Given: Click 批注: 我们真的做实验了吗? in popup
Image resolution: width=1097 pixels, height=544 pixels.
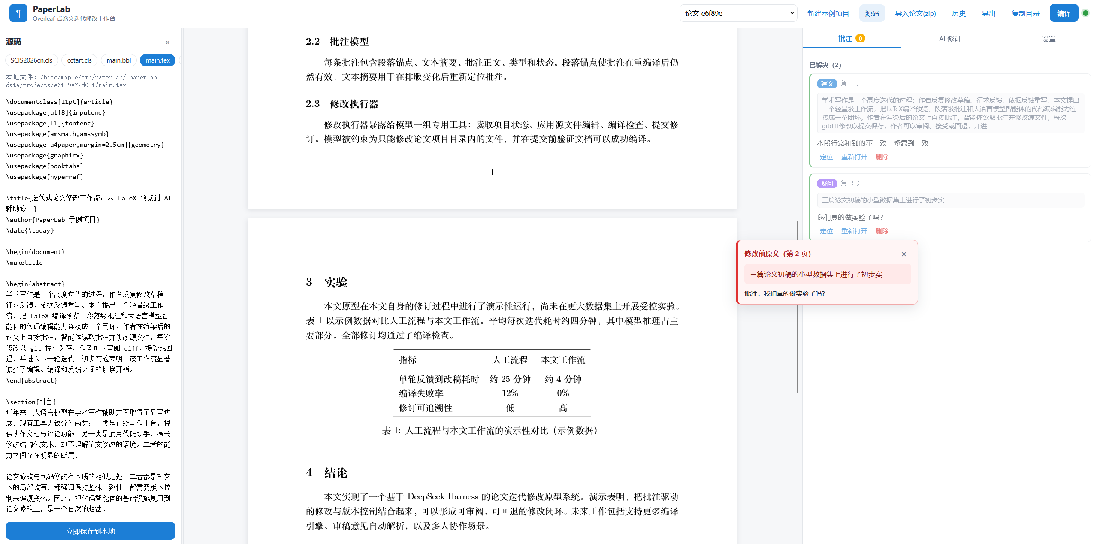Looking at the screenshot, I should coord(785,294).
